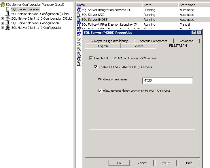Select the SQL Server Network Configuration tree item
The height and width of the screenshot is (168, 210).
tap(35, 23)
